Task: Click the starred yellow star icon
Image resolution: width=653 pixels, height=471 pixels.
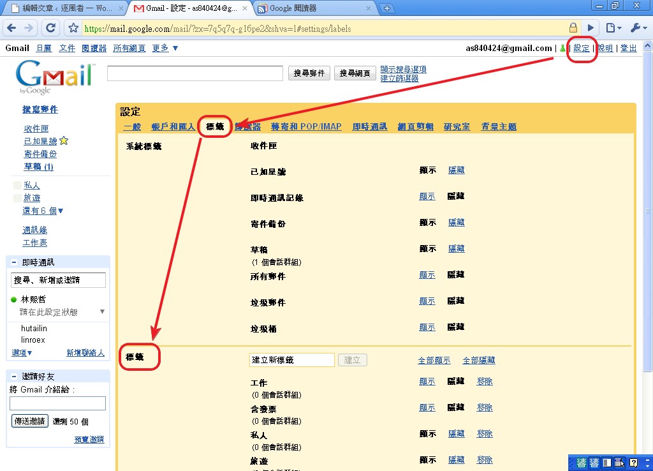Action: tap(64, 141)
